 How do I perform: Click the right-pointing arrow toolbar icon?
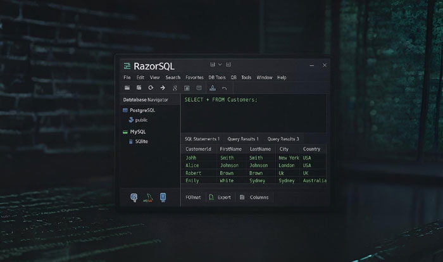163,88
